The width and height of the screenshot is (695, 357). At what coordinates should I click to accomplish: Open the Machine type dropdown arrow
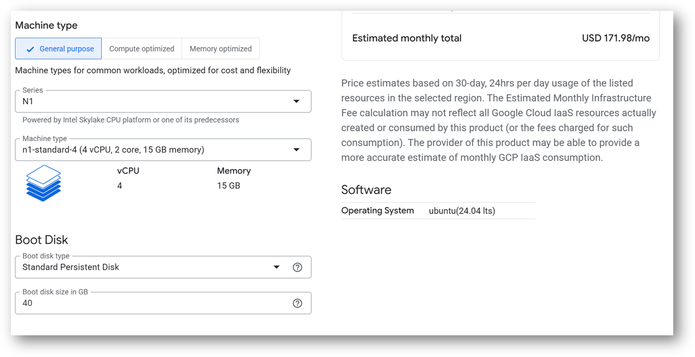(297, 150)
